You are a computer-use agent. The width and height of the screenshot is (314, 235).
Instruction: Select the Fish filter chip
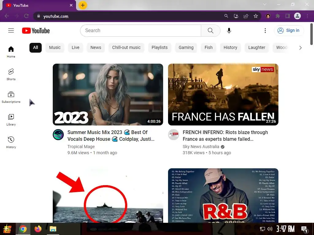tap(209, 47)
